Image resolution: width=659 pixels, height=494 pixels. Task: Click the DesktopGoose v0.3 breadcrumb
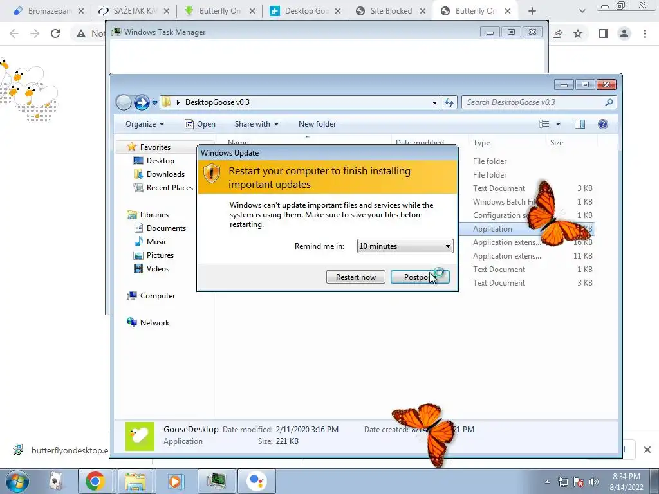click(x=218, y=102)
